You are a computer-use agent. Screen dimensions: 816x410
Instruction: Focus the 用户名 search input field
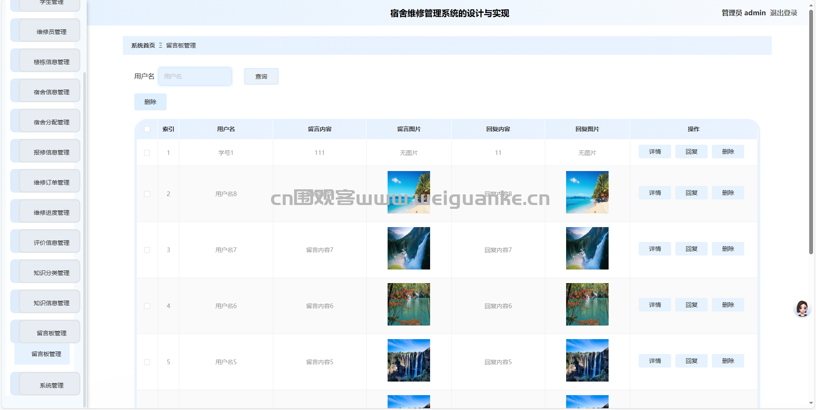[195, 76]
